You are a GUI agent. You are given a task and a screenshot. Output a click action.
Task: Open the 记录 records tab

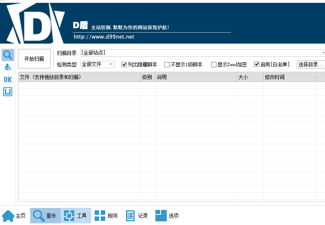click(x=137, y=216)
